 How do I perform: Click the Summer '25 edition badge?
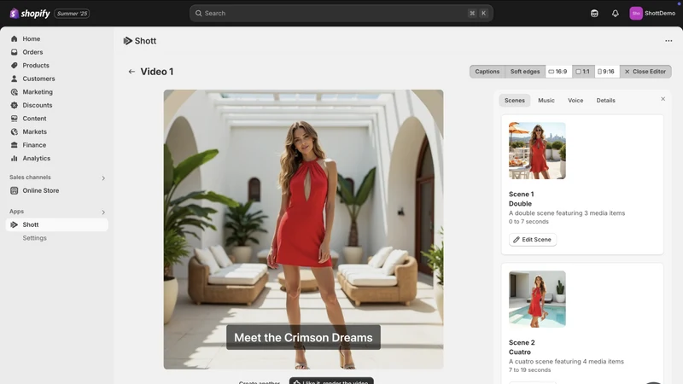(72, 14)
